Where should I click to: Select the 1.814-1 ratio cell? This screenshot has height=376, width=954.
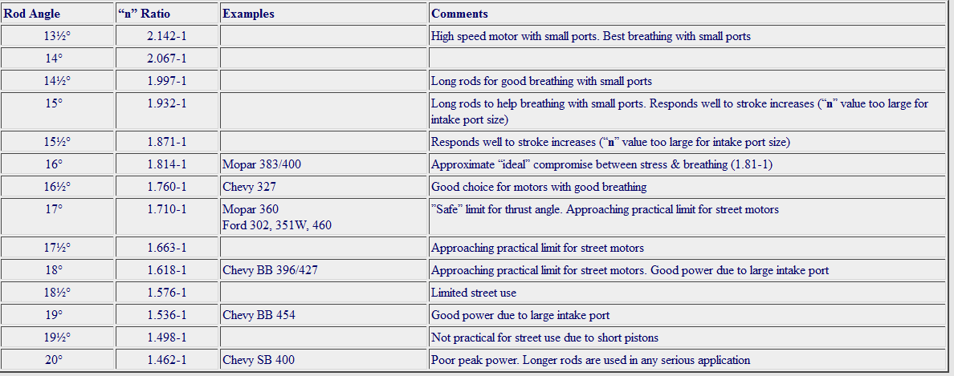click(167, 164)
